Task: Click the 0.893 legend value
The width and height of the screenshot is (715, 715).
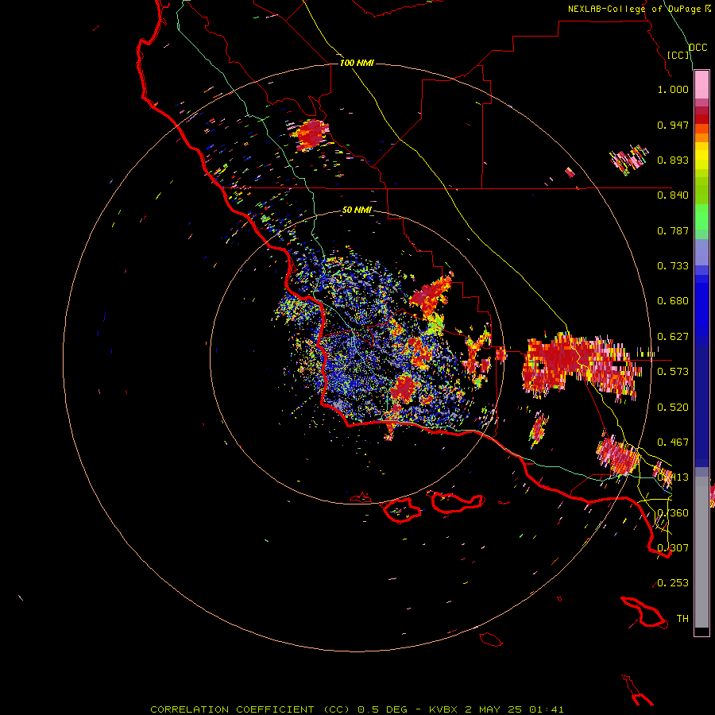Action: [x=673, y=160]
